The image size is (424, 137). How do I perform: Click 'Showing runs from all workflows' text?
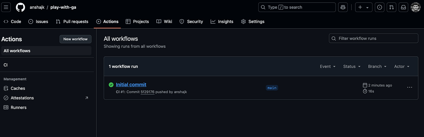tap(135, 46)
